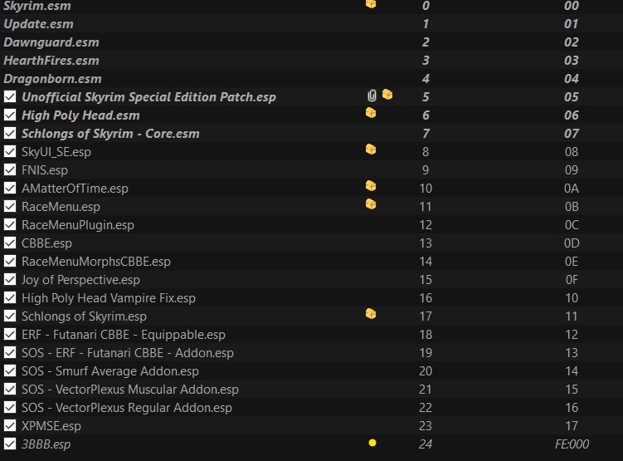
Task: Click mod index 0F of Joy of Perspective.esp
Action: pos(572,280)
